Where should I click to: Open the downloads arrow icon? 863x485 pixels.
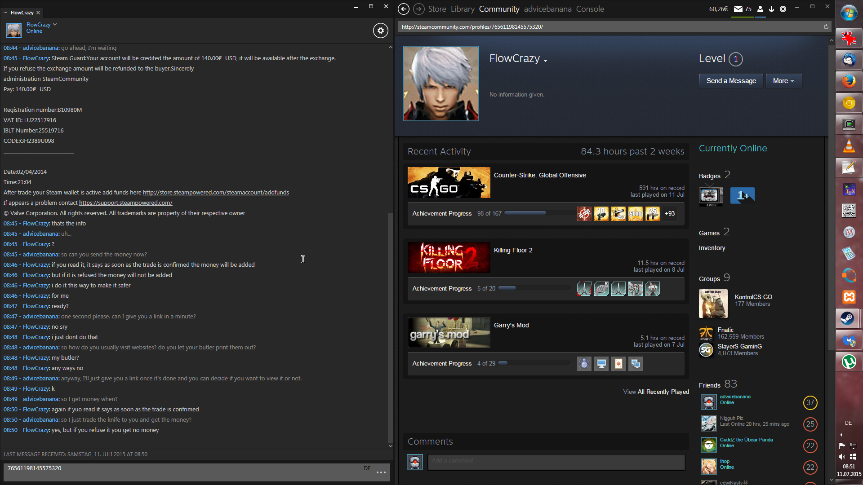[771, 9]
